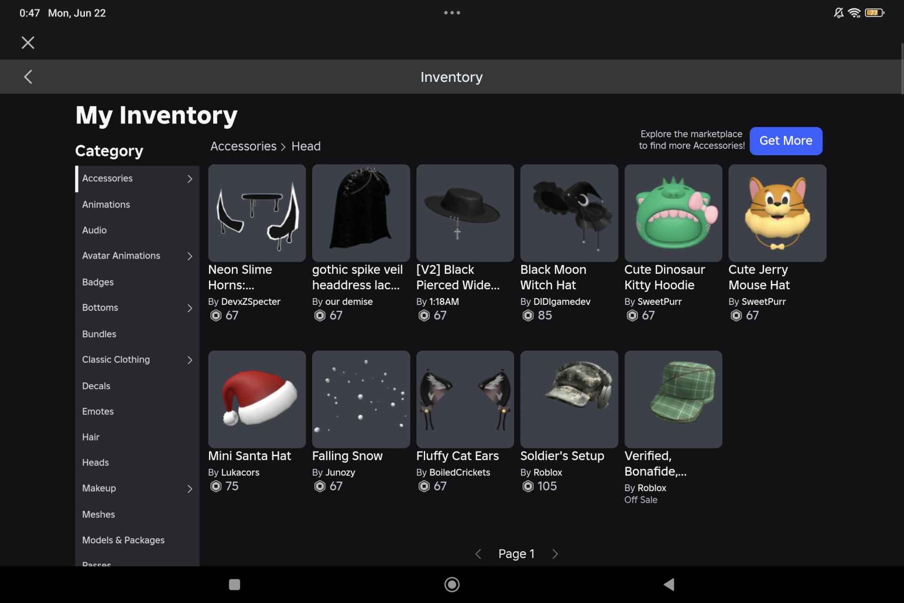Viewport: 904px width, 603px height.
Task: Expand the Avatar Animations category chevron
Action: click(190, 256)
